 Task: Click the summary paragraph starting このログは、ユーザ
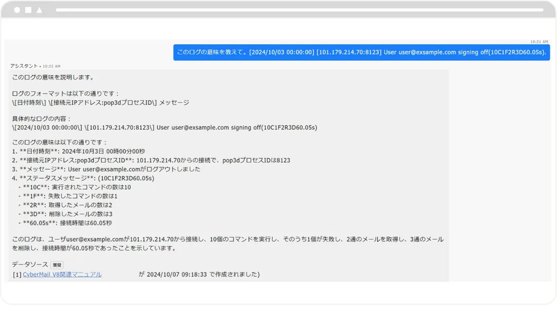tap(228, 244)
